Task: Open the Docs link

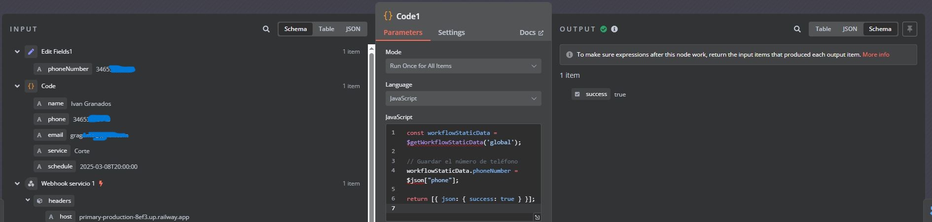Action: click(531, 32)
